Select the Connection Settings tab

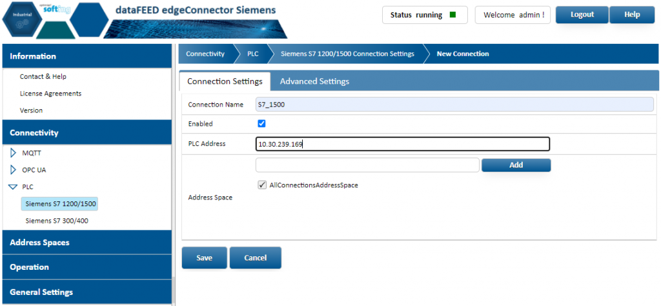pyautogui.click(x=225, y=81)
